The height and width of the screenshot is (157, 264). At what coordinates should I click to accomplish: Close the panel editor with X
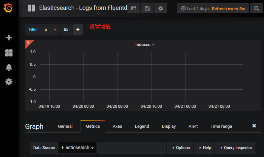coord(254,126)
